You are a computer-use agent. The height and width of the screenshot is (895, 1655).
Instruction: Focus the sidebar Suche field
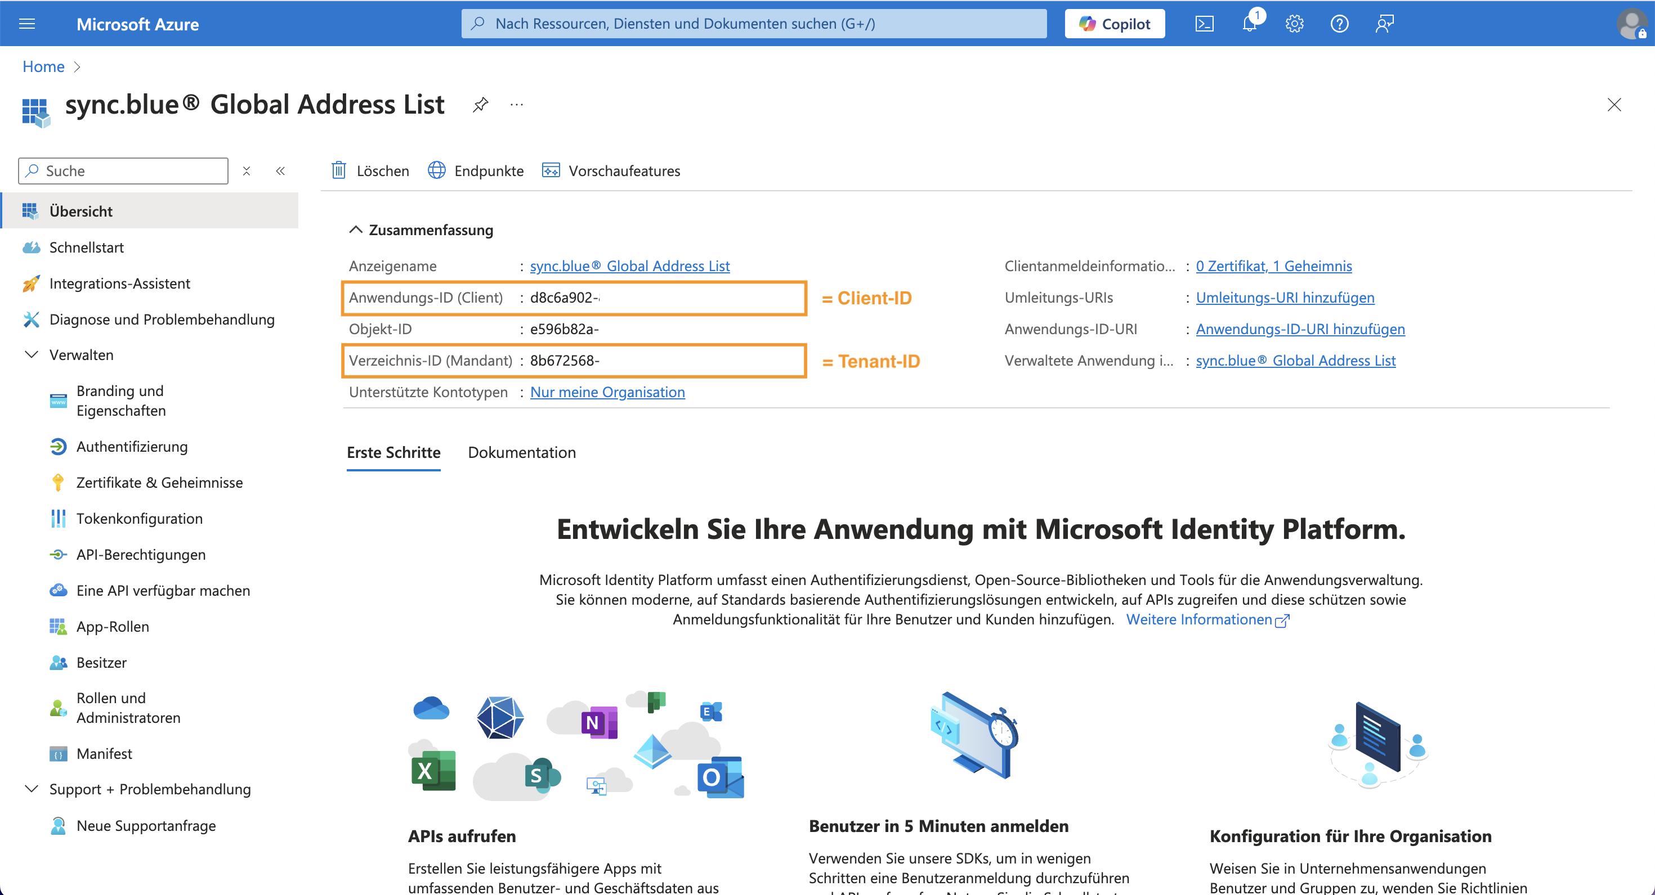coord(123,171)
